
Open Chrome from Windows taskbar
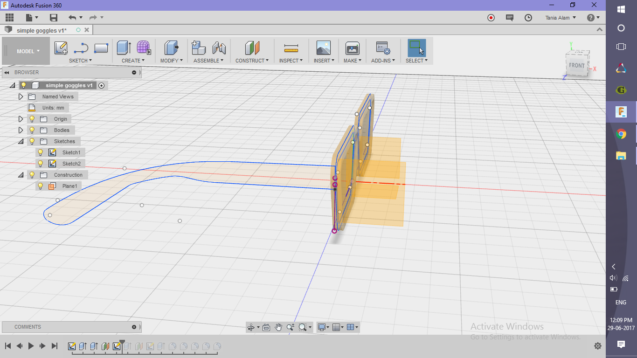point(621,134)
